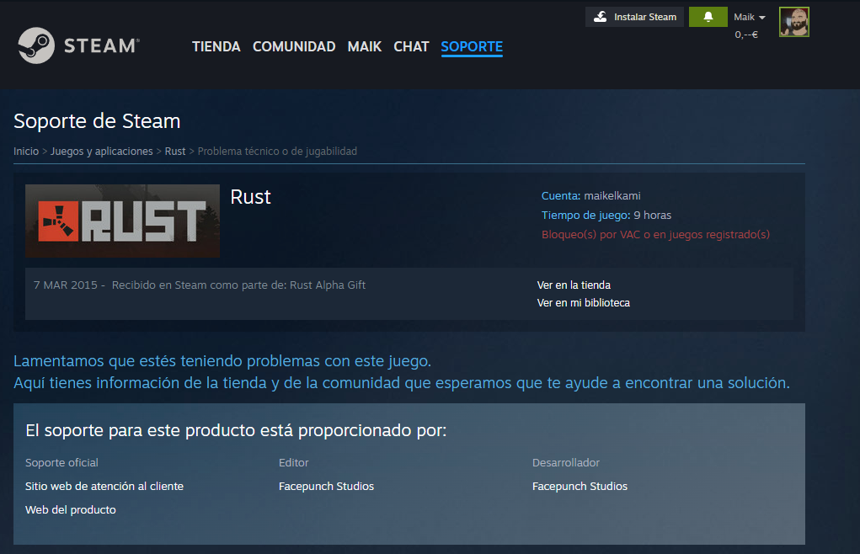Open the TIENDA menu
Screen dimensions: 860x554
[x=216, y=46]
